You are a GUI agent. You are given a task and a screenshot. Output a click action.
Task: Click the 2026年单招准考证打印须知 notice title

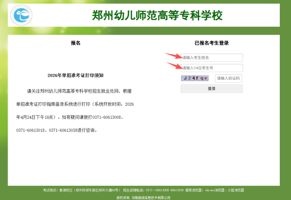(x=75, y=75)
